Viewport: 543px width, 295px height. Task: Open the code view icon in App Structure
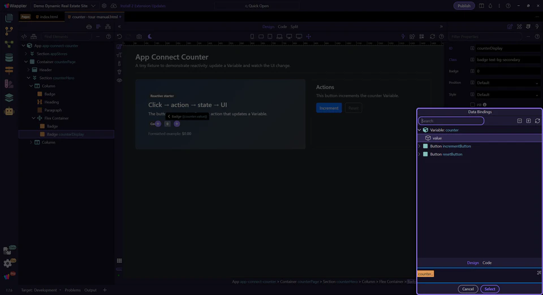click(24, 37)
